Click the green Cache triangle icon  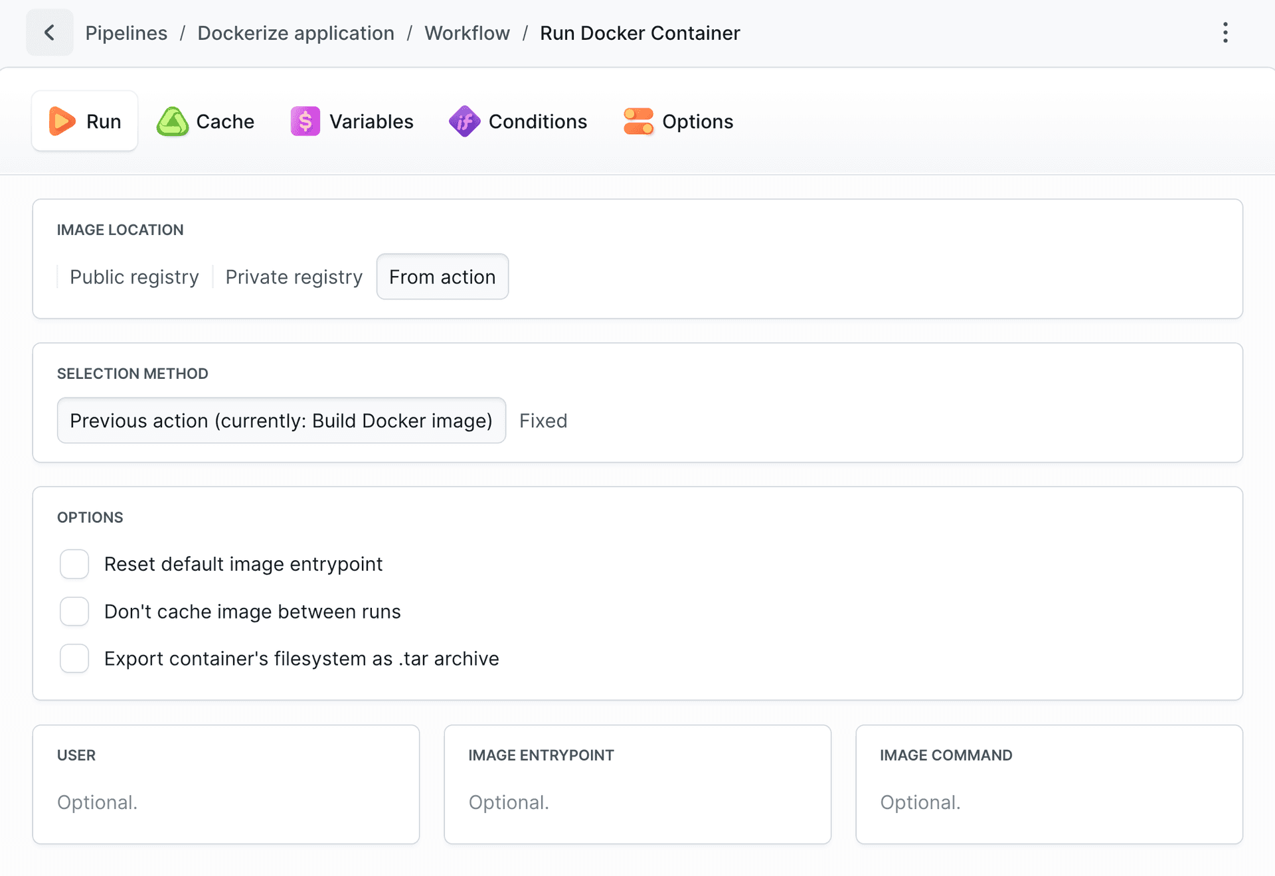click(x=173, y=121)
